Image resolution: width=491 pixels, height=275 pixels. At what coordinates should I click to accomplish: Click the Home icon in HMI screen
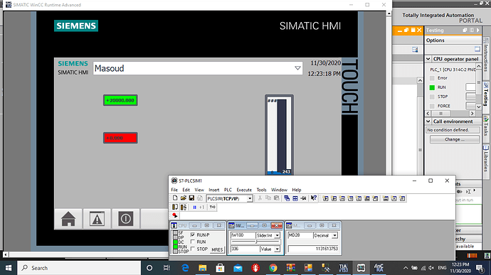tap(68, 219)
